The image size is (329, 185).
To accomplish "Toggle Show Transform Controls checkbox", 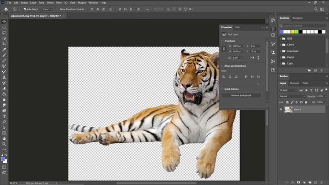I will 58,9.
